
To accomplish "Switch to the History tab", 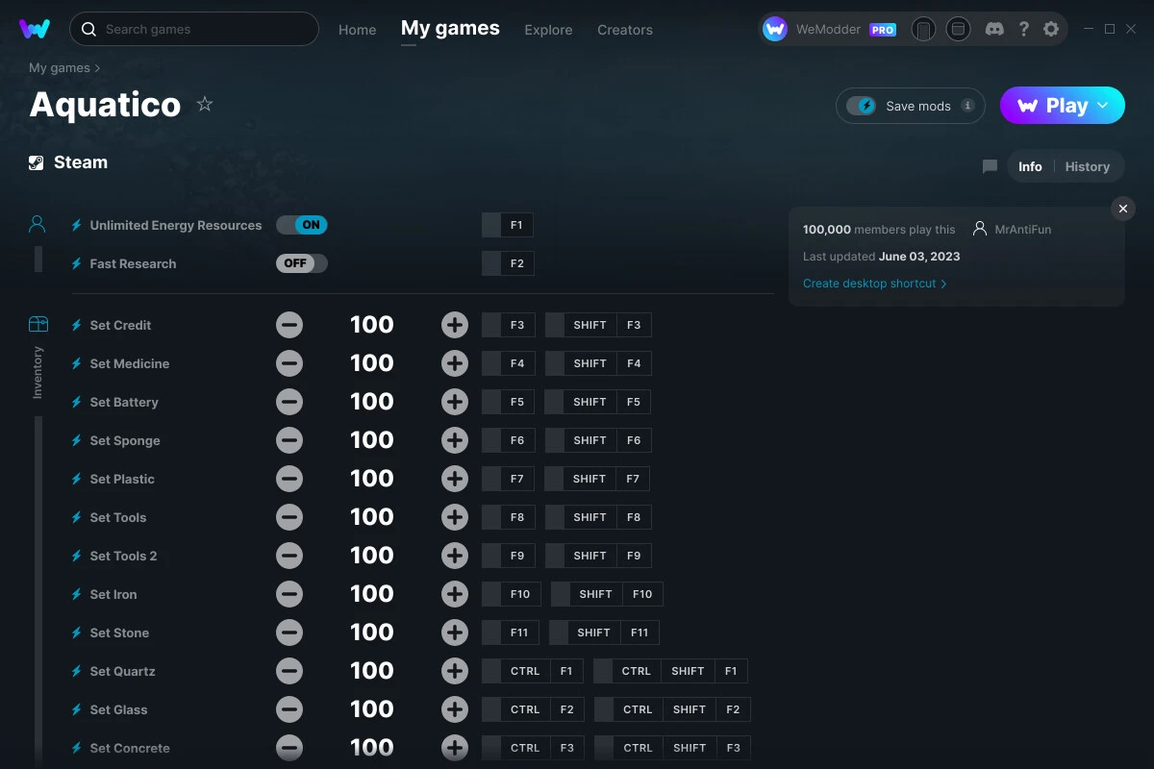I will pos(1088,166).
